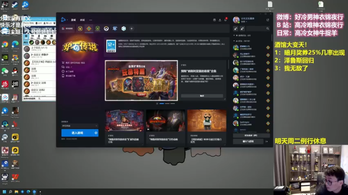
Task: Open the BOB mustache character news card
Action: coord(207,121)
